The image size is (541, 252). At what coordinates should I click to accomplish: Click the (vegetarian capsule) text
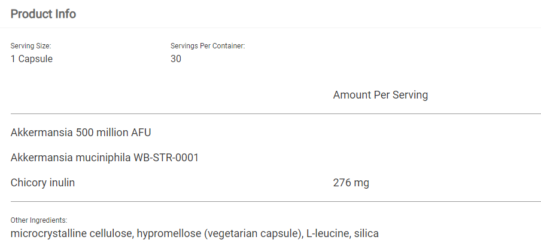coord(252,233)
